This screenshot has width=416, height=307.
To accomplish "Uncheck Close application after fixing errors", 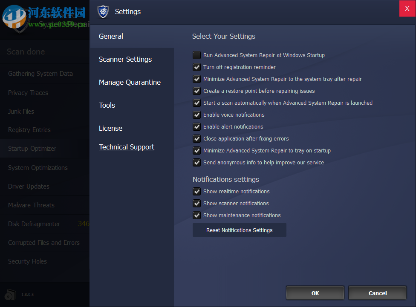I will point(196,138).
